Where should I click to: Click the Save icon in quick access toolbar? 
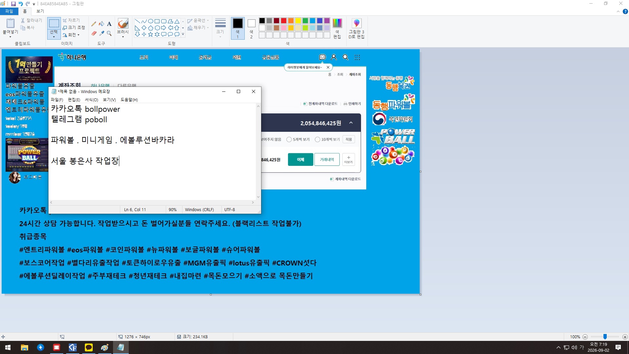(x=13, y=4)
